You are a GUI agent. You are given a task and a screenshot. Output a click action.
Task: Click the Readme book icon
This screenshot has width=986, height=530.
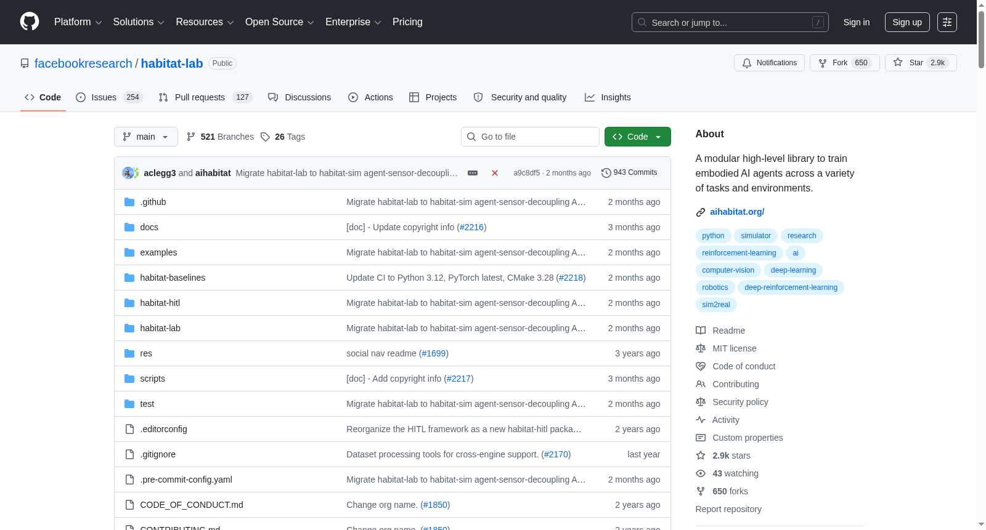(701, 331)
